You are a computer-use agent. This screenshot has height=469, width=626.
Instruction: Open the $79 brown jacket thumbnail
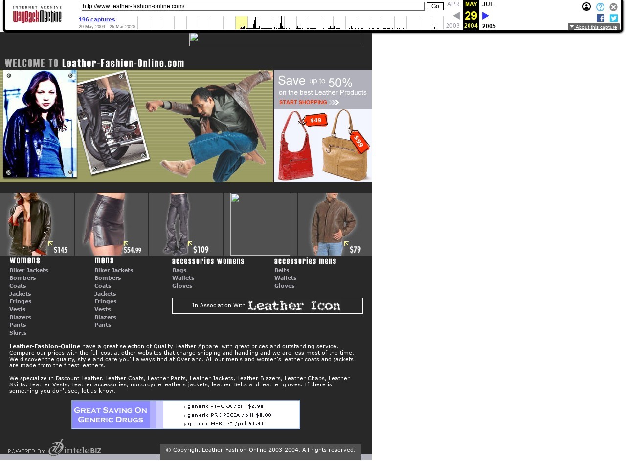(x=335, y=224)
